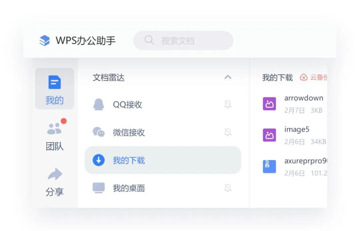Viewport: 360px width, 231px height.
Task: Open the 分享 section
Action: point(54,181)
